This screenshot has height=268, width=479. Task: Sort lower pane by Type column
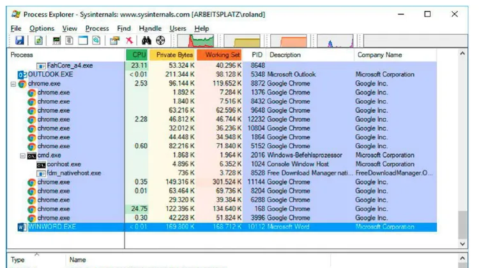[x=36, y=260]
